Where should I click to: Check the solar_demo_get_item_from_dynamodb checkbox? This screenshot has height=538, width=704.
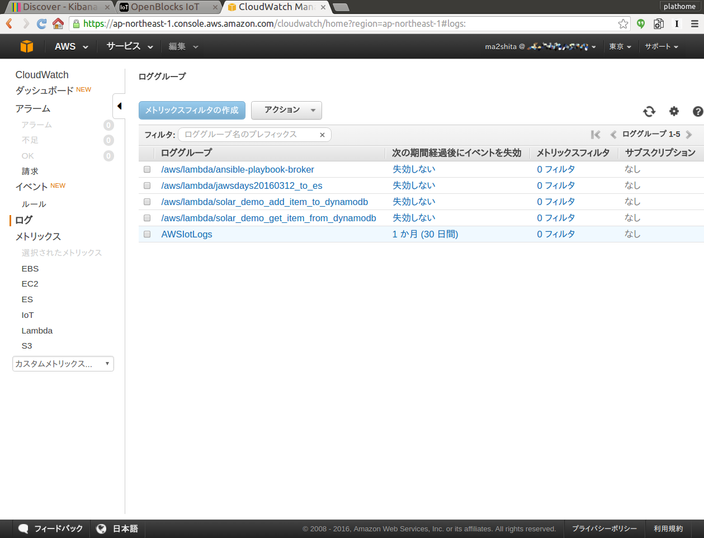coord(147,218)
